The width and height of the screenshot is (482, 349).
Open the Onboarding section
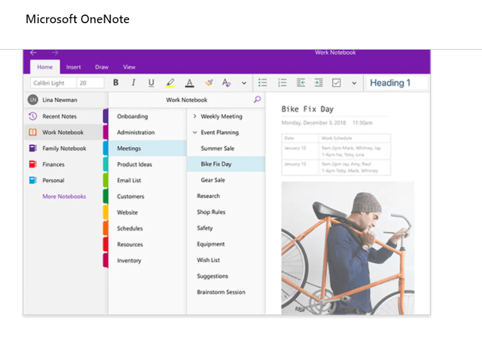[x=147, y=117]
